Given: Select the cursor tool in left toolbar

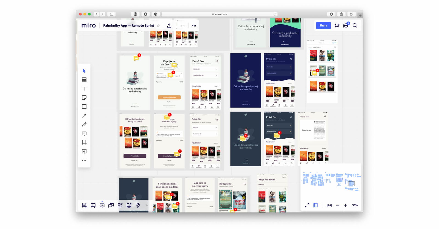Looking at the screenshot, I should point(84,71).
